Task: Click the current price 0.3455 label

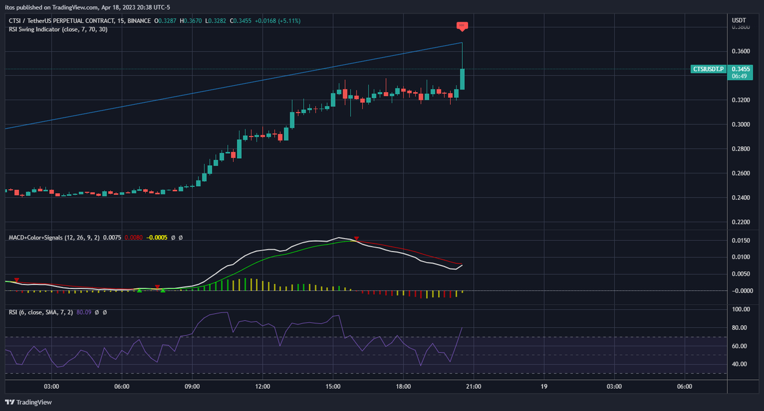Action: point(741,69)
